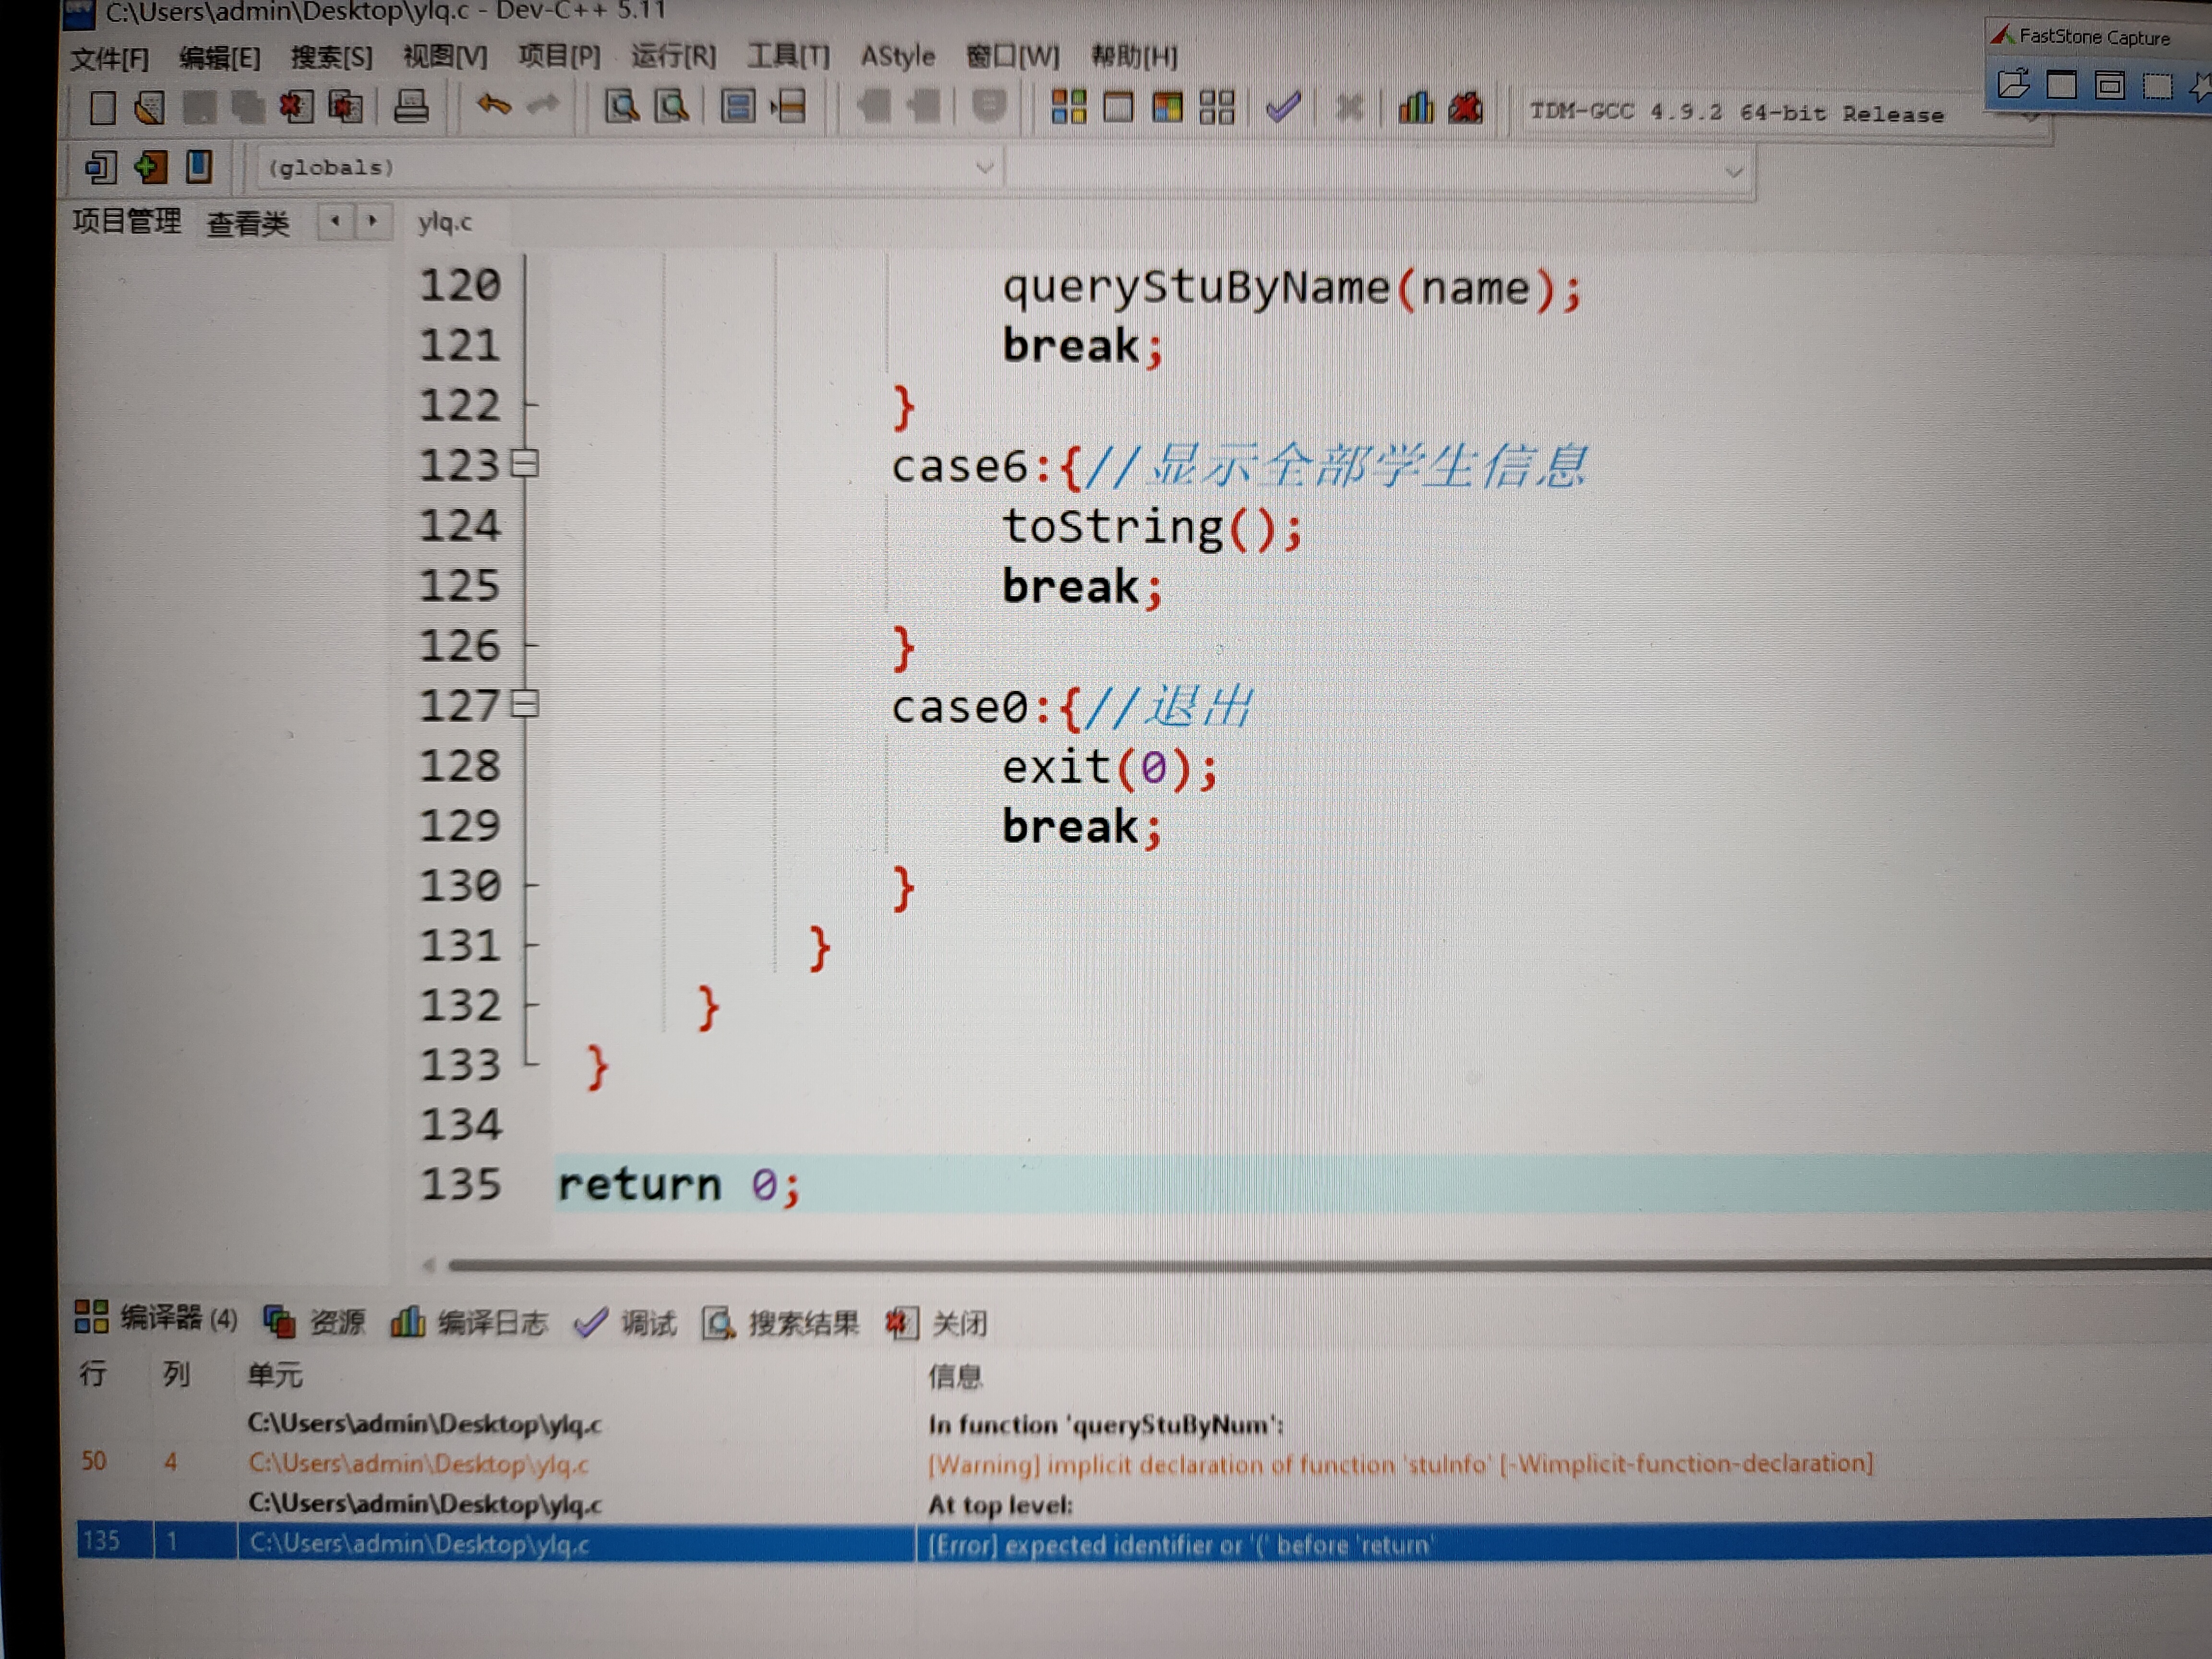
Task: Click the Undo arrow icon
Action: point(493,105)
